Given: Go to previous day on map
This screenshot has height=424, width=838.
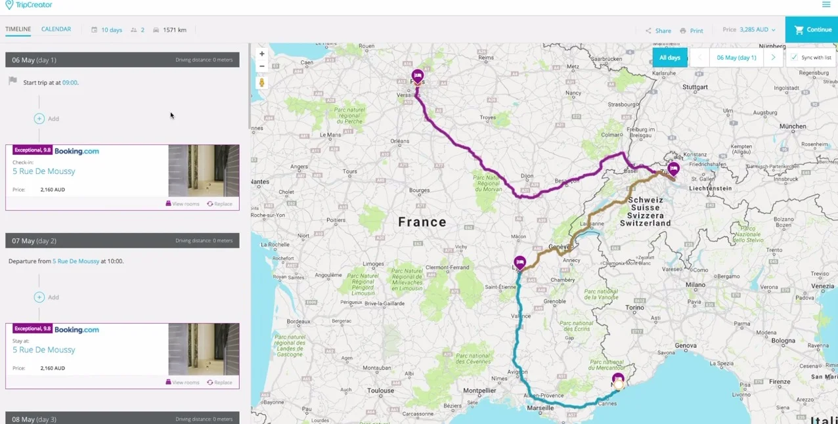Looking at the screenshot, I should click(x=700, y=58).
